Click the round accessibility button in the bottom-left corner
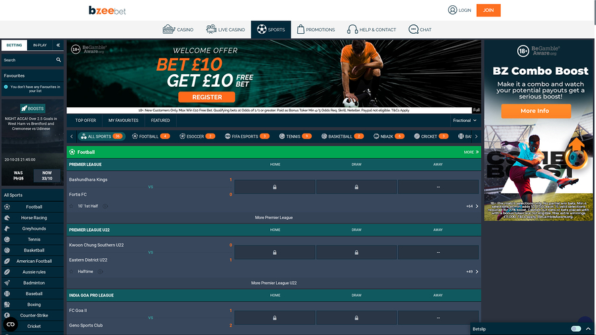The image size is (596, 335). tap(10, 324)
